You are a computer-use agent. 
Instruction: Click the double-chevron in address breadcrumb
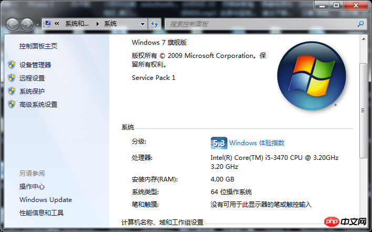tap(57, 24)
